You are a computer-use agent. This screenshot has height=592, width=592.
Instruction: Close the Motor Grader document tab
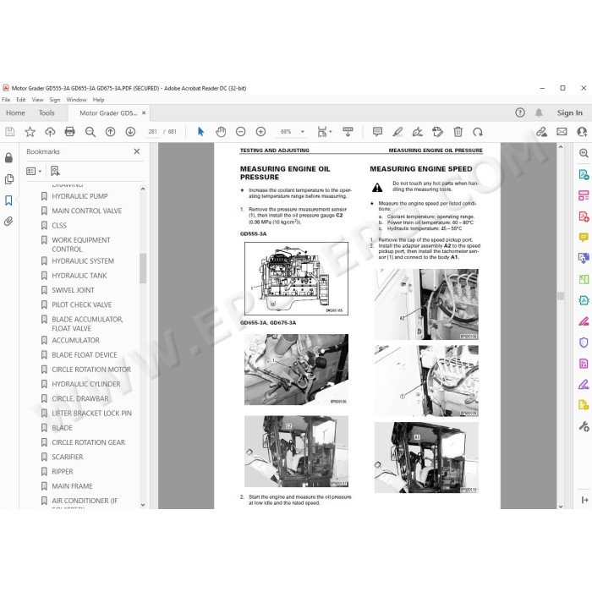[144, 112]
